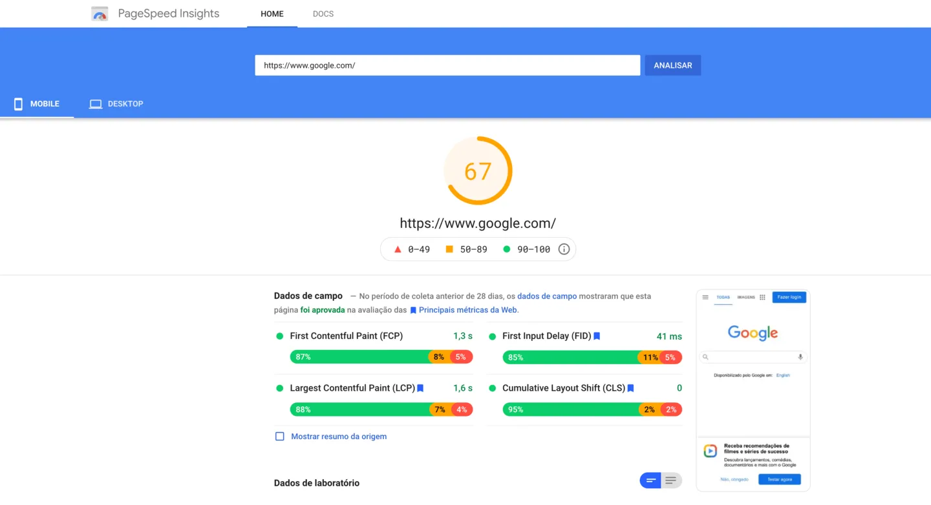
Task: Click the orange 7% segment of the LCP bar
Action: point(440,409)
